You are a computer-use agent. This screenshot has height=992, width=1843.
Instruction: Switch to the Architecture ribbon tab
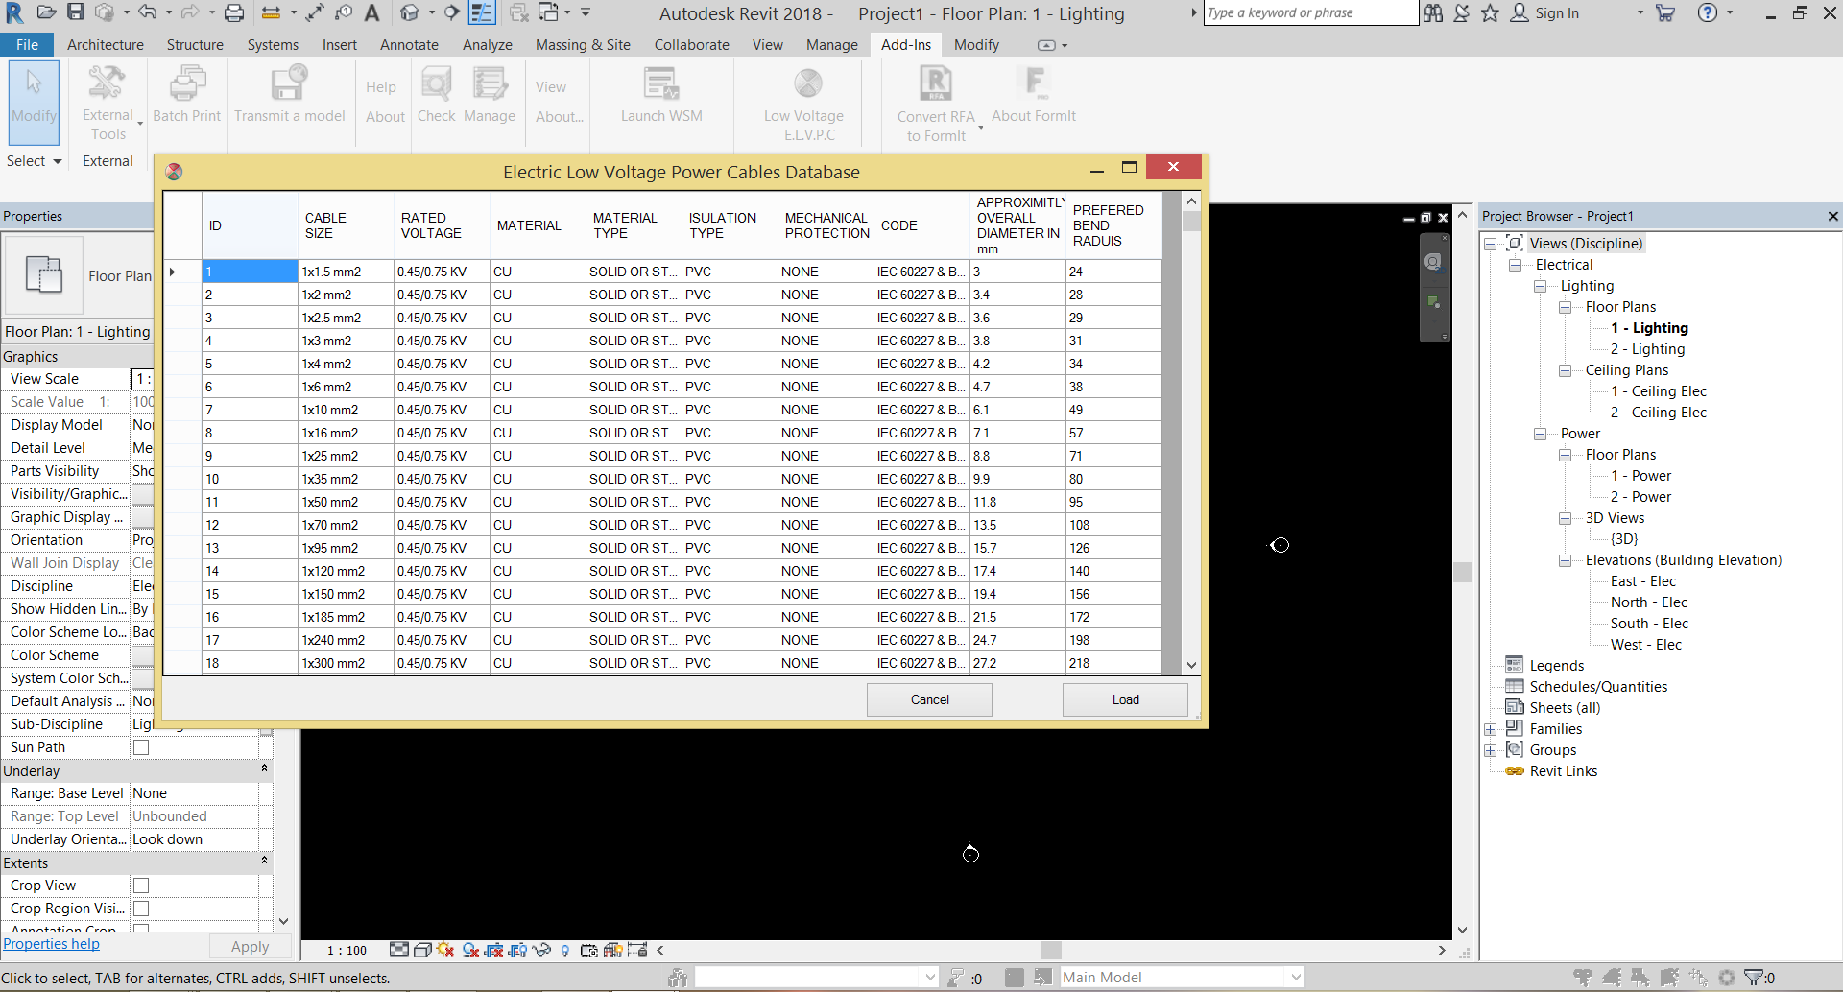[x=106, y=45]
